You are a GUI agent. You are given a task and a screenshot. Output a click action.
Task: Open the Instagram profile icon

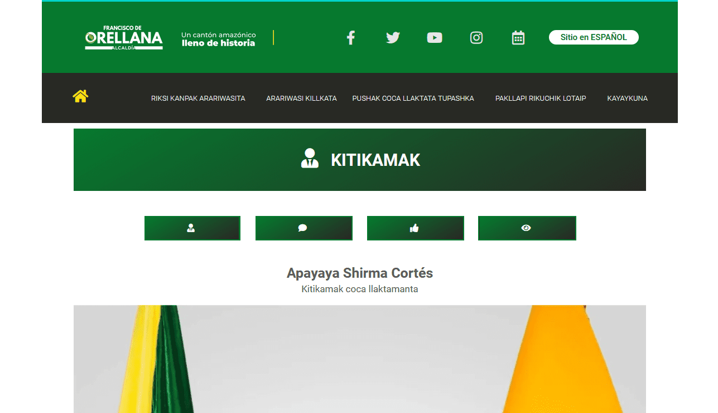[476, 38]
